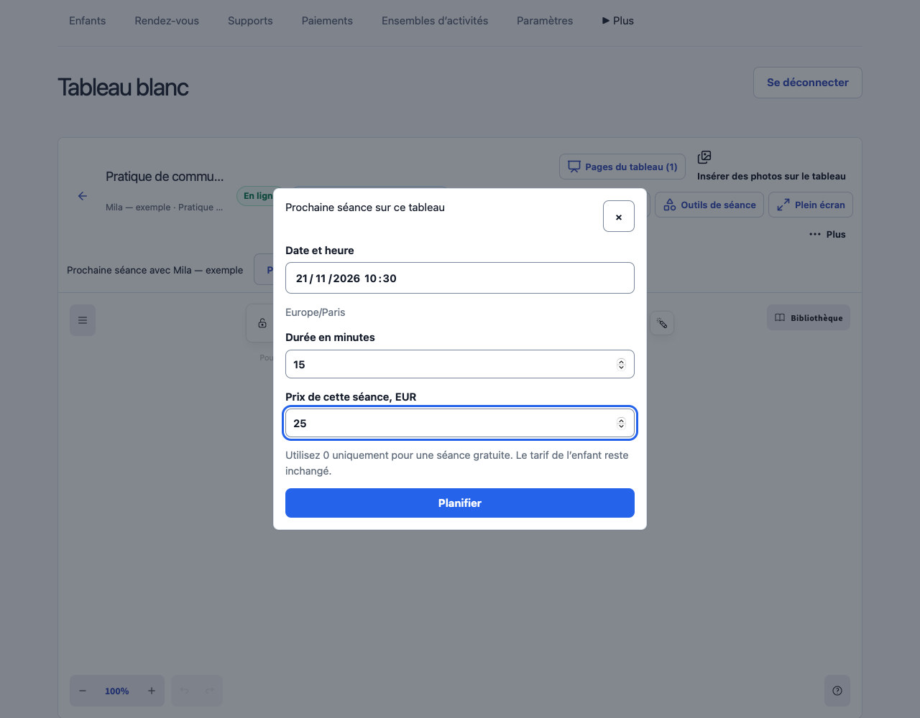This screenshot has width=920, height=718.
Task: Click the insert photos icon
Action: tap(704, 157)
